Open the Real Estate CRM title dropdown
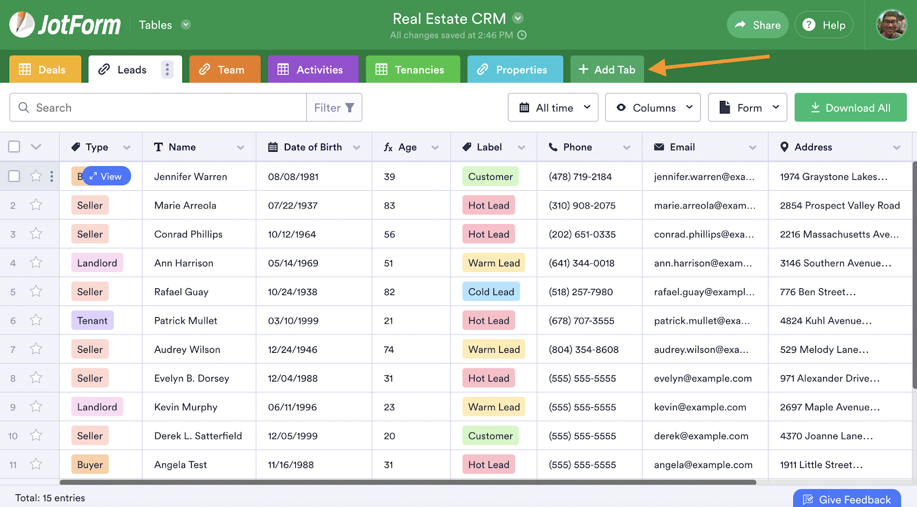 point(518,18)
